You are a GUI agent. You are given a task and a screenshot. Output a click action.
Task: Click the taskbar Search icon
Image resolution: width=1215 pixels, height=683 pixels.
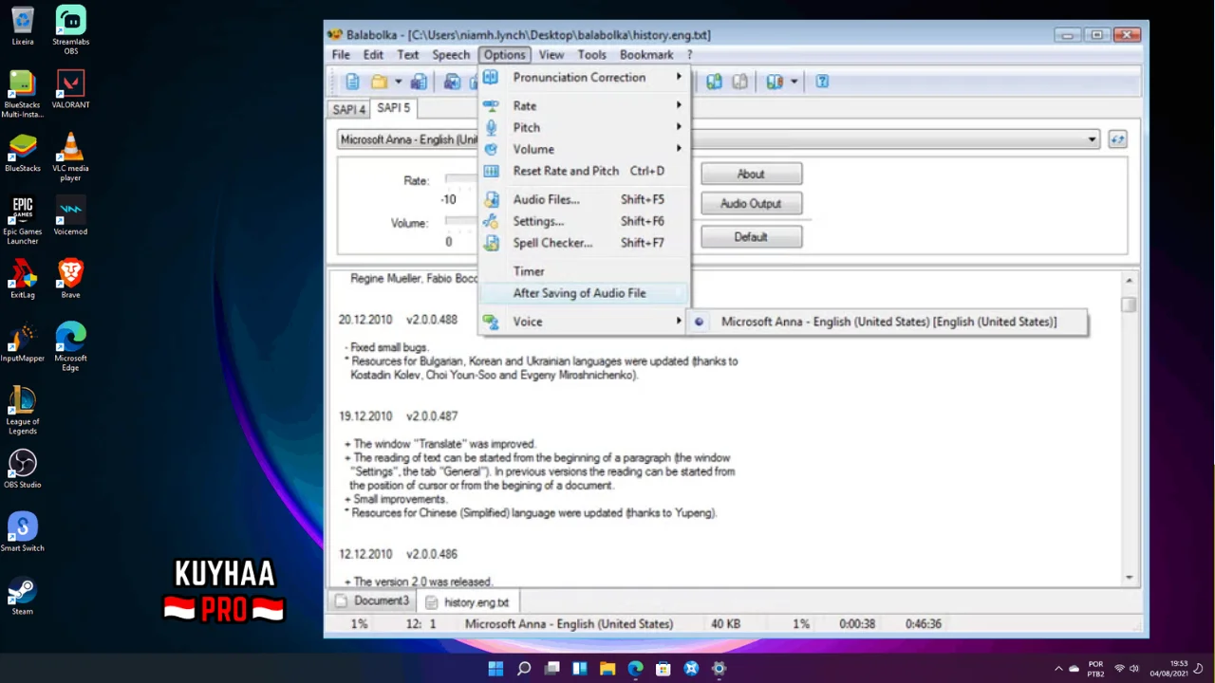pyautogui.click(x=524, y=669)
